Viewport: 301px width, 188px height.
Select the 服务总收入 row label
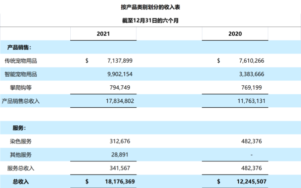[21, 168]
